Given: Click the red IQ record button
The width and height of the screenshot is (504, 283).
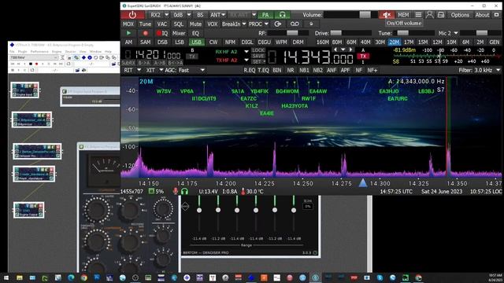Looking at the screenshot, I should 162,33.
